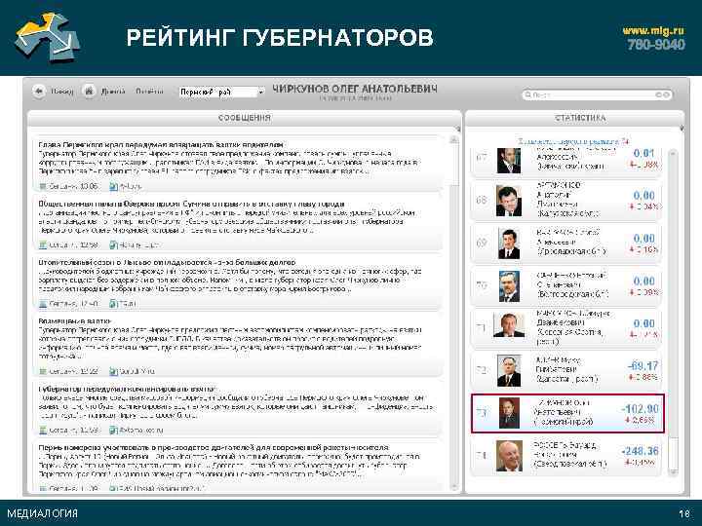
Task: Click the Пермский край governor name in ranking
Action: click(x=564, y=412)
